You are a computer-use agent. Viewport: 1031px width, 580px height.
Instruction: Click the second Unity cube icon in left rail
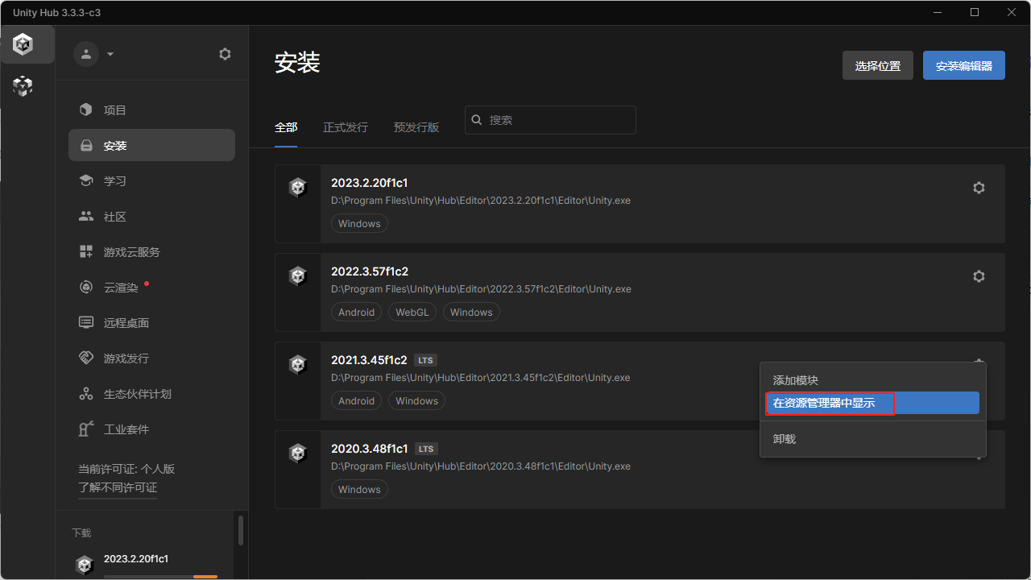tap(23, 86)
